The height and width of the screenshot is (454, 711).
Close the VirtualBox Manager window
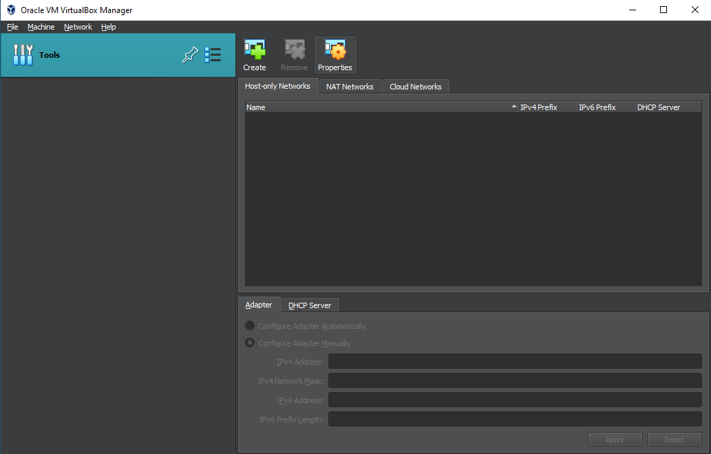(694, 10)
